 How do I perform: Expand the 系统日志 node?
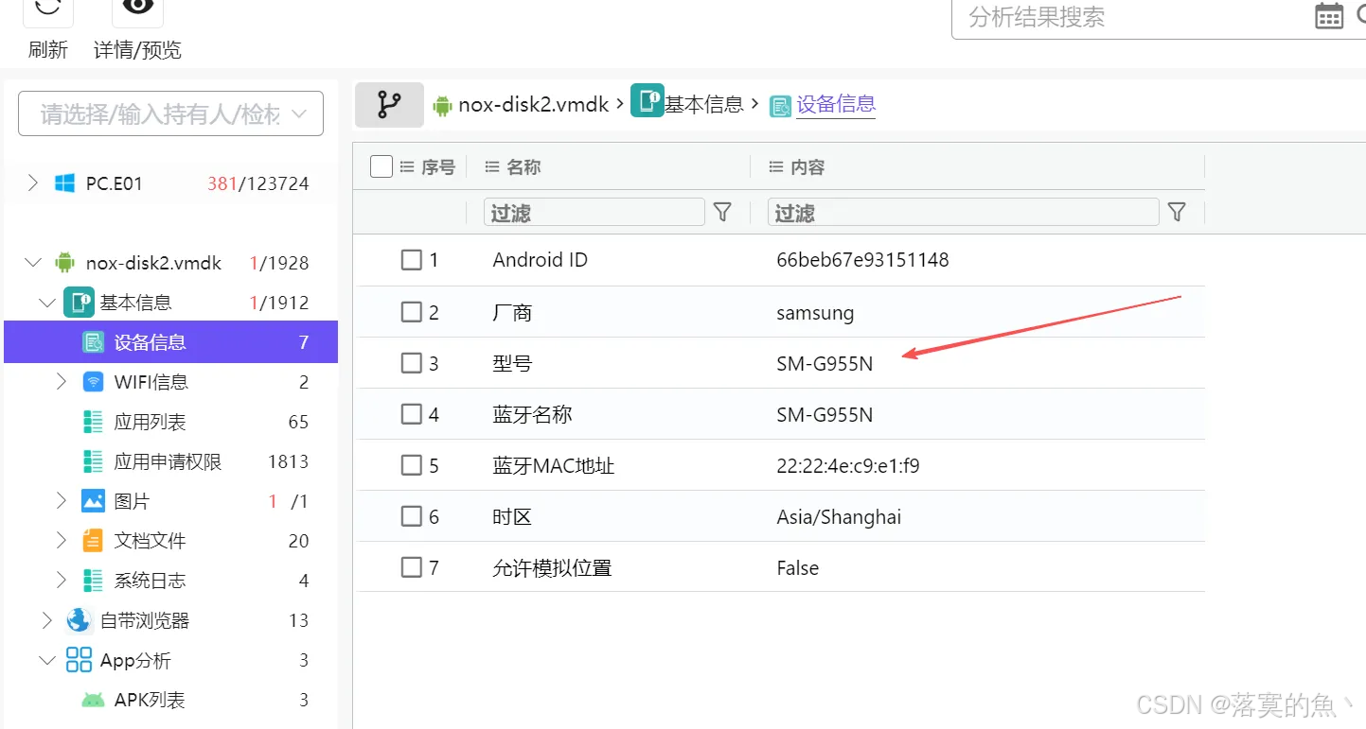[x=62, y=581]
